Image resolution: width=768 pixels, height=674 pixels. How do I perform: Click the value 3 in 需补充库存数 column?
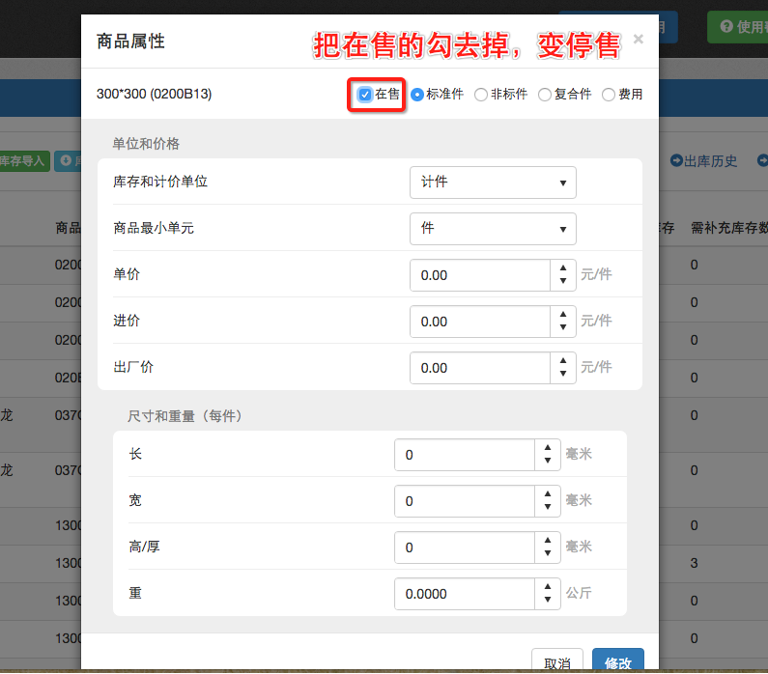694,563
